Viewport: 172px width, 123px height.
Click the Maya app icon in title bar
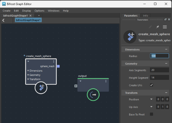click(4, 4)
